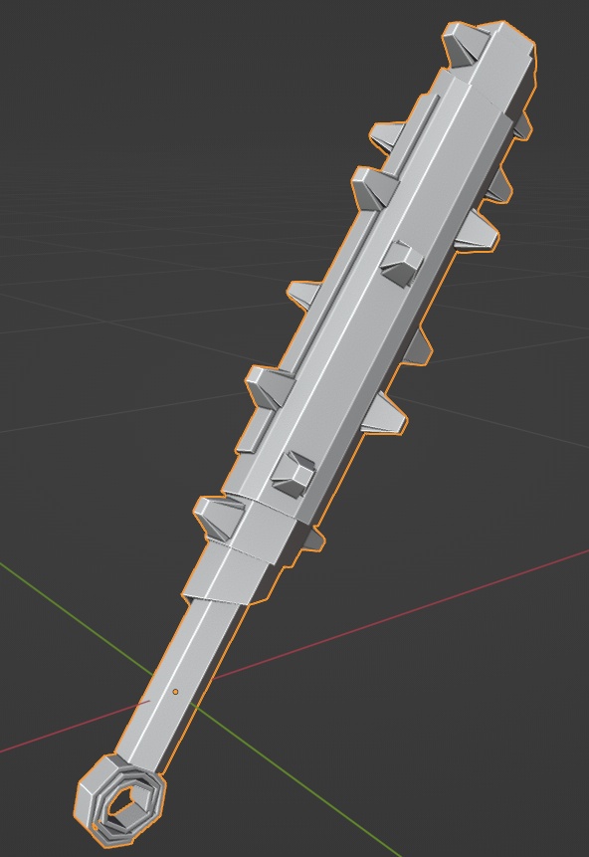
Task: Select the topmost spike at the mace tip
Action: (464, 45)
